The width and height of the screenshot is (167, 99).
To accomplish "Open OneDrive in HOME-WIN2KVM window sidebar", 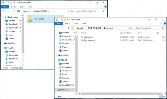I will pos(11,43).
